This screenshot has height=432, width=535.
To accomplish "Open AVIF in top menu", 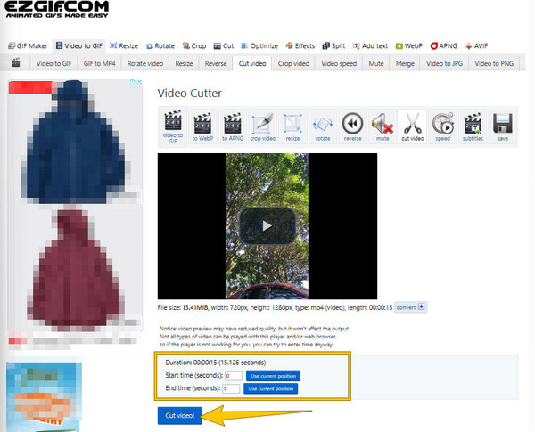I will (477, 45).
